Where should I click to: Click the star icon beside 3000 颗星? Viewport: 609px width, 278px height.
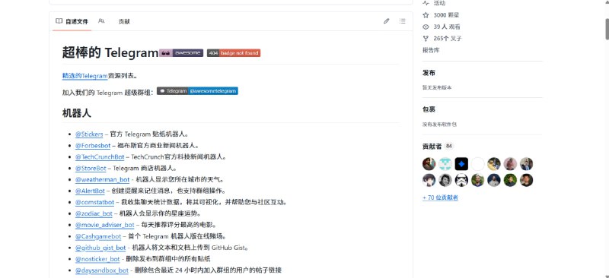point(426,15)
